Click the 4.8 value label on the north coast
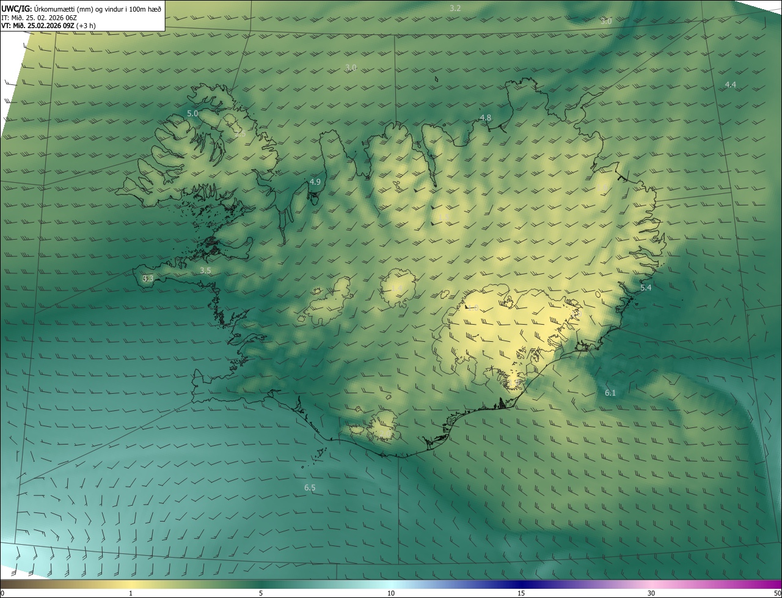The width and height of the screenshot is (782, 598). (485, 117)
